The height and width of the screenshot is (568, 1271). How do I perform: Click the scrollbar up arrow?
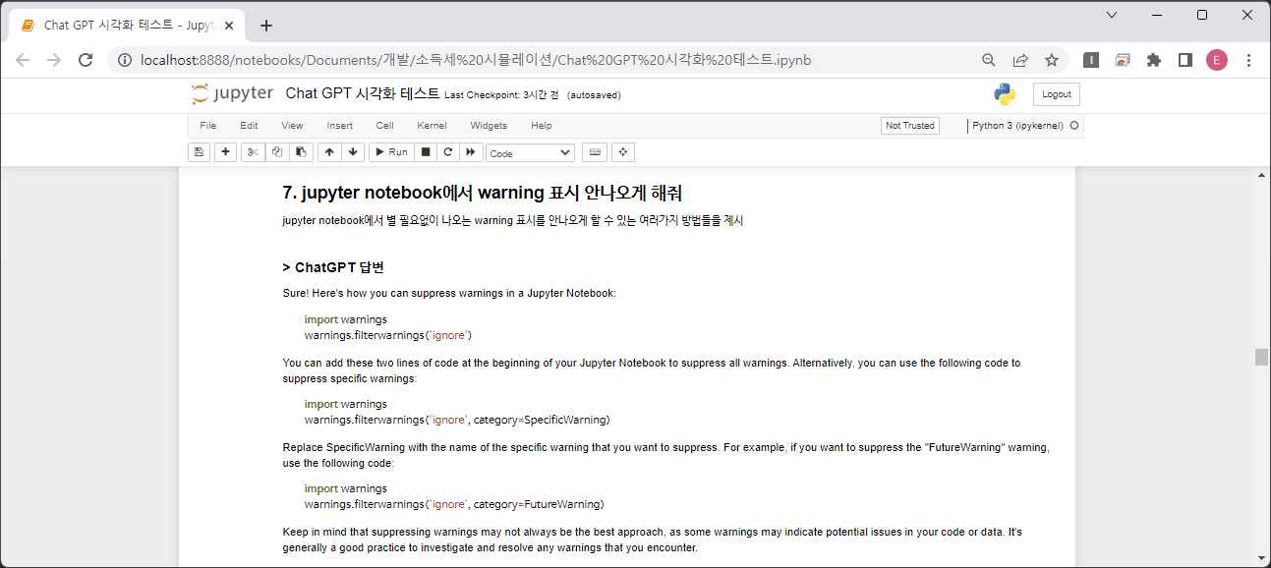click(1261, 175)
